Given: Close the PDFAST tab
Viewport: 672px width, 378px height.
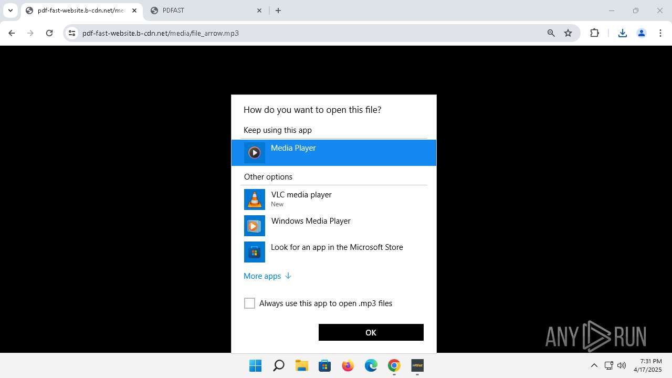Looking at the screenshot, I should [x=259, y=10].
